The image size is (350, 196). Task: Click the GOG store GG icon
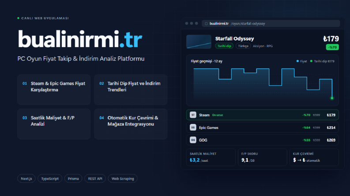[x=193, y=140]
